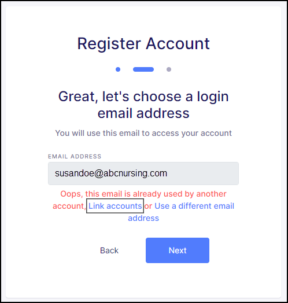Click empty space right of the email text

[x=203, y=173]
